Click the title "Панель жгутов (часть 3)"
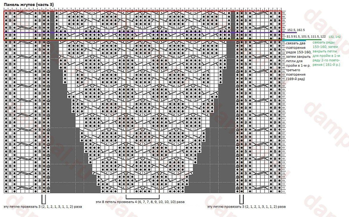Image resolution: width=349 pixels, height=217 pixels. tap(28, 4)
